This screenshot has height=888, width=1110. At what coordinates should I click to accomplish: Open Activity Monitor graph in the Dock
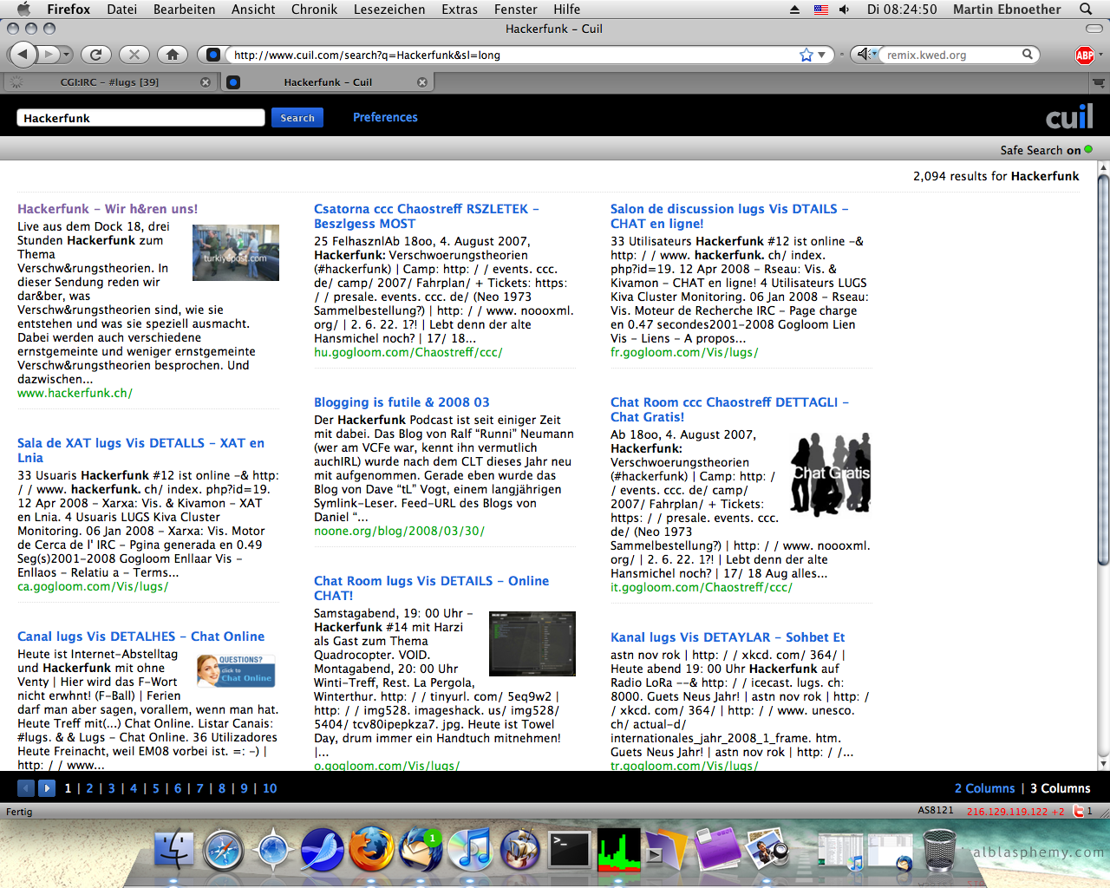pos(619,849)
